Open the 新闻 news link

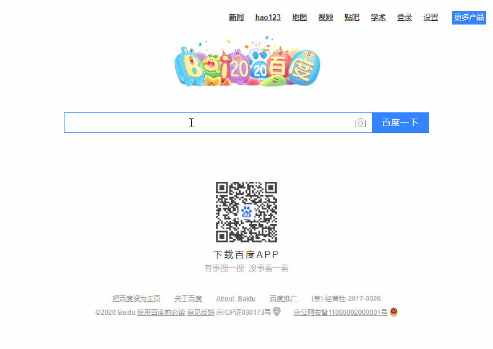(x=236, y=18)
